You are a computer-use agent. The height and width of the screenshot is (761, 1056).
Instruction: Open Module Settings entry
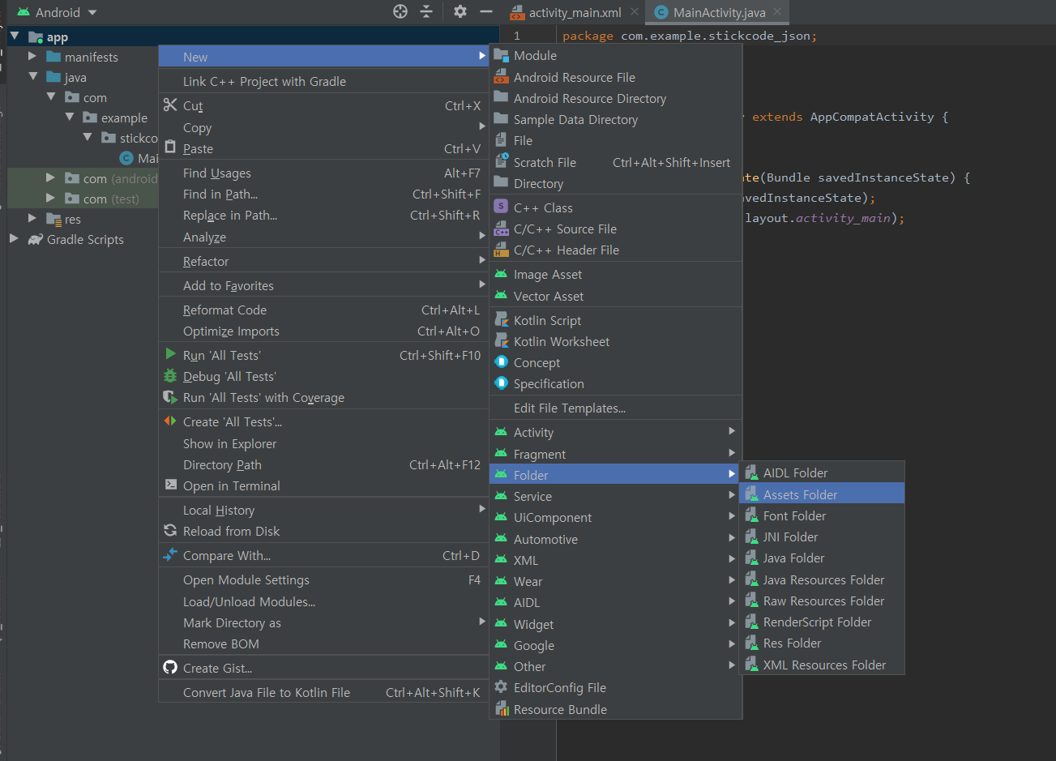coord(323,579)
